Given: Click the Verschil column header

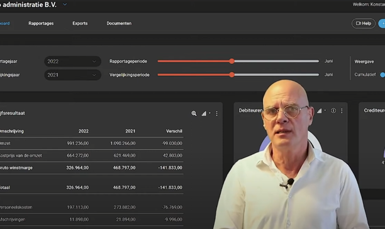Looking at the screenshot, I should coord(174,131).
